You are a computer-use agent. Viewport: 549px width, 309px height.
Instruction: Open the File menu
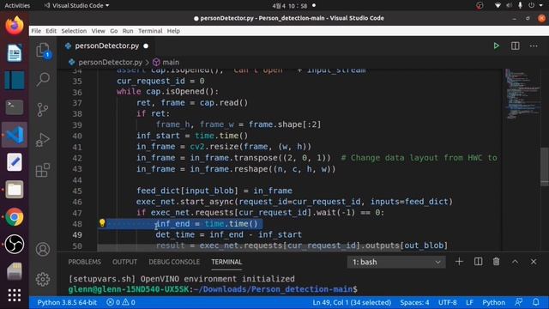[x=36, y=31]
